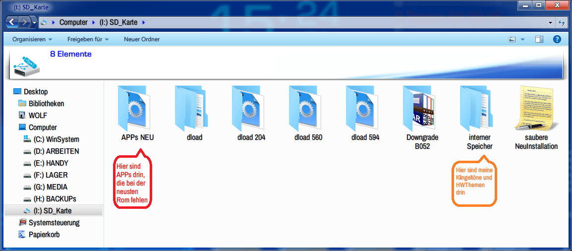The height and width of the screenshot is (251, 572).
Task: Click the Downgrade B052 name label
Action: 422,142
